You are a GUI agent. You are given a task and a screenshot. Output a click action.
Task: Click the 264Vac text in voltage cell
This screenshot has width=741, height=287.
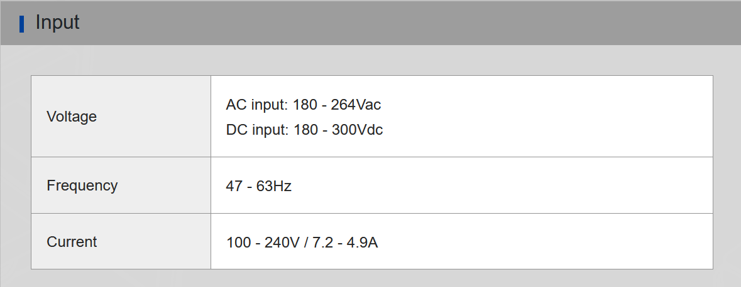coord(356,105)
